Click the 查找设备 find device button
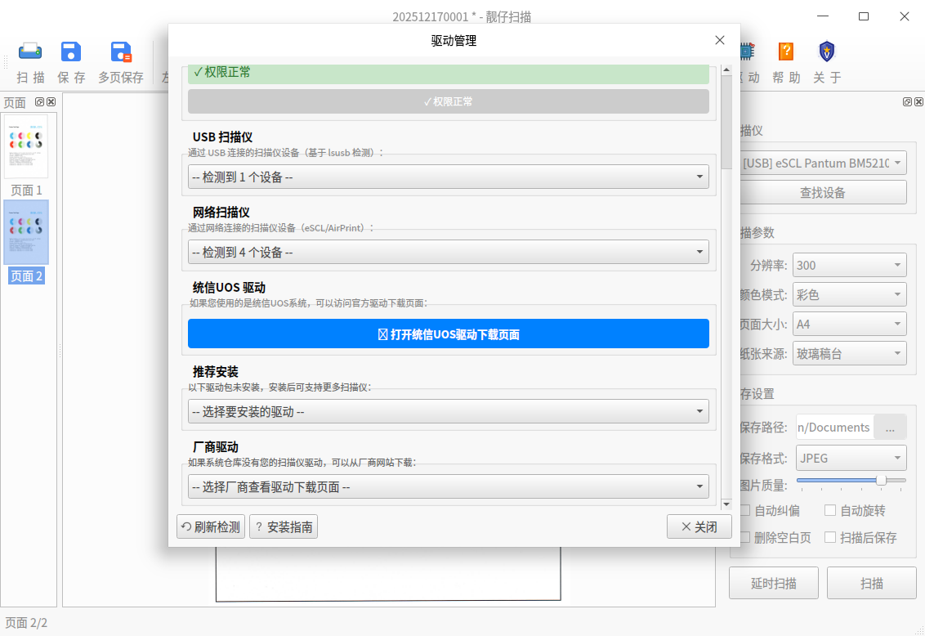The width and height of the screenshot is (925, 636). tap(823, 192)
